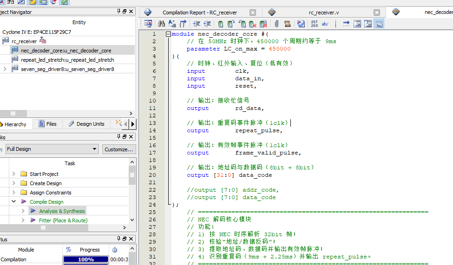453x265 pixels.
Task: Toggle the column marker vertical bar icon
Action: pos(336,24)
